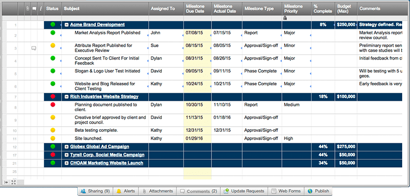Open the Acme Brand Development link
410x196 pixels.
pos(97,24)
